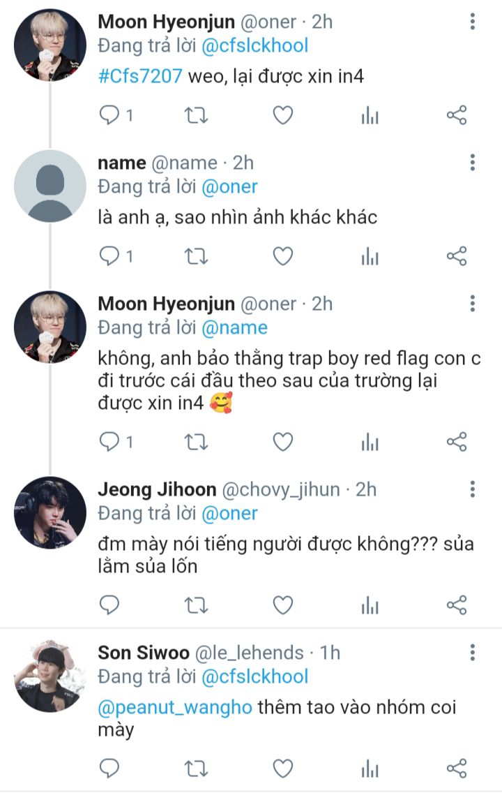View analytics on Jeong Jihoon's tweet
Viewport: 502px width, 793px height.
[370, 605]
